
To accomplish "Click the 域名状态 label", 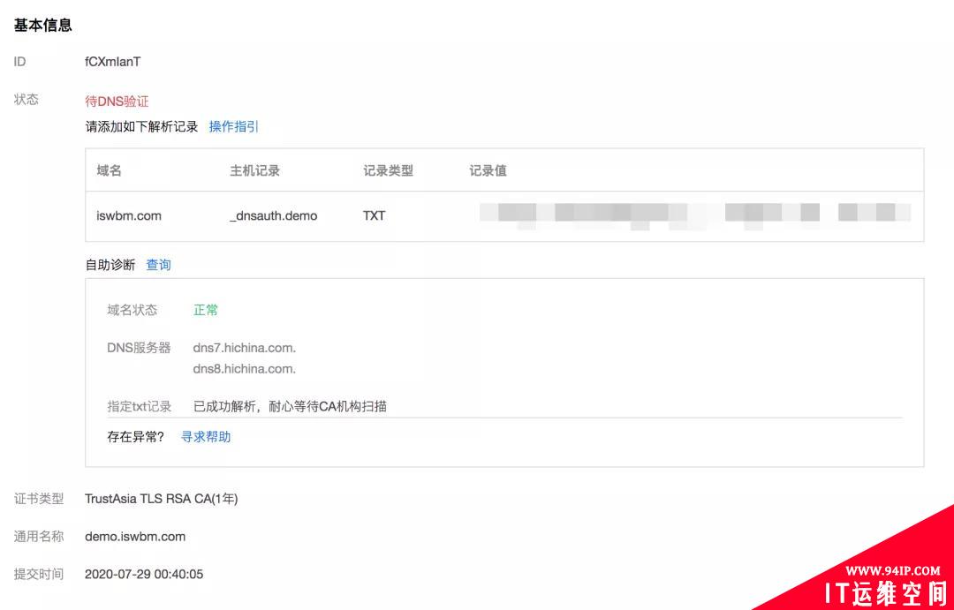I will pyautogui.click(x=132, y=310).
